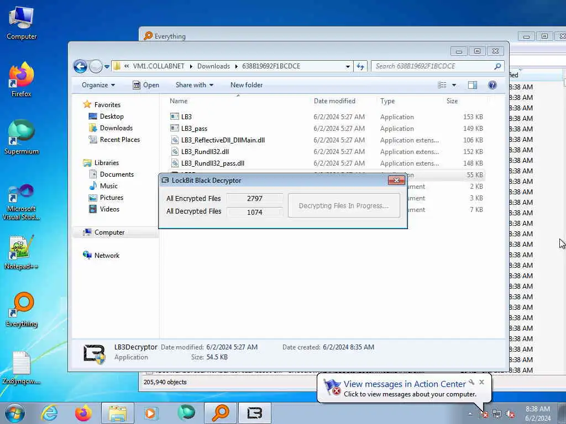Click Decrypting Files In Progress button

tap(344, 205)
